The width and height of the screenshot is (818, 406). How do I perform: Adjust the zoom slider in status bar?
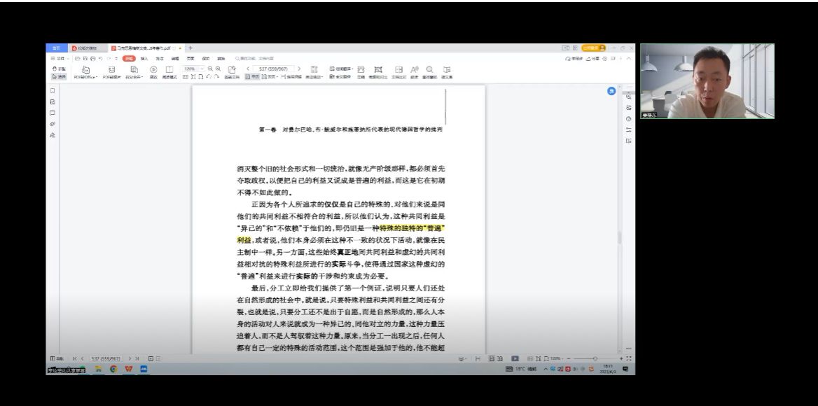point(595,358)
